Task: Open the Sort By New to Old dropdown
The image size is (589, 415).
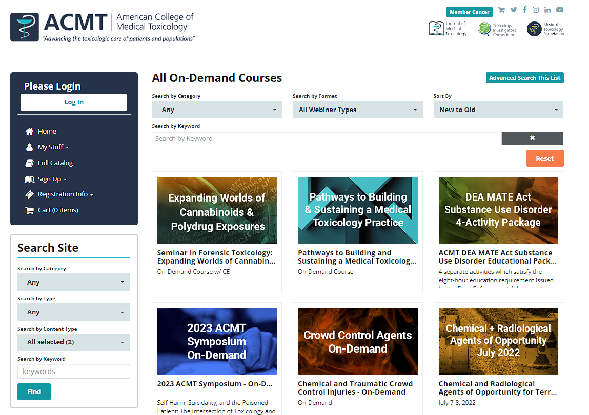Action: coord(498,110)
